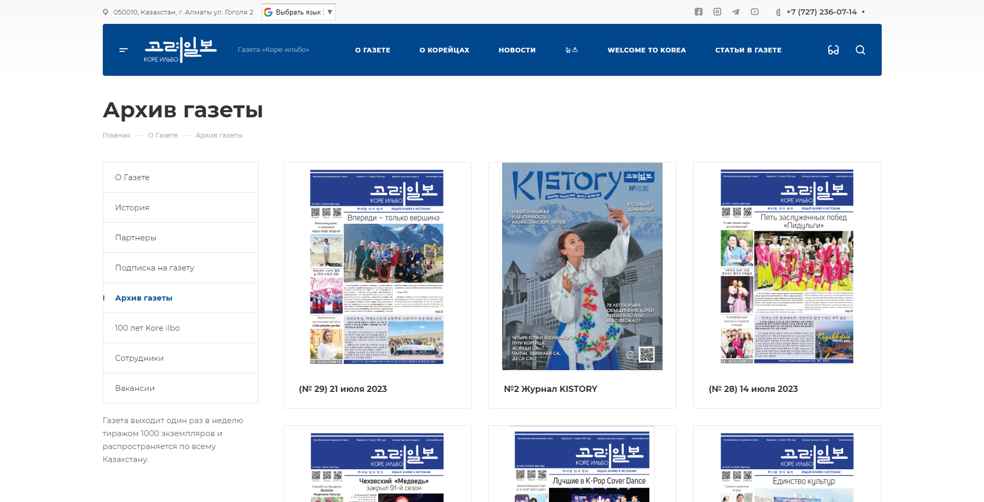Click the phone handset icon
Viewport: 984px width, 502px height.
click(x=778, y=12)
